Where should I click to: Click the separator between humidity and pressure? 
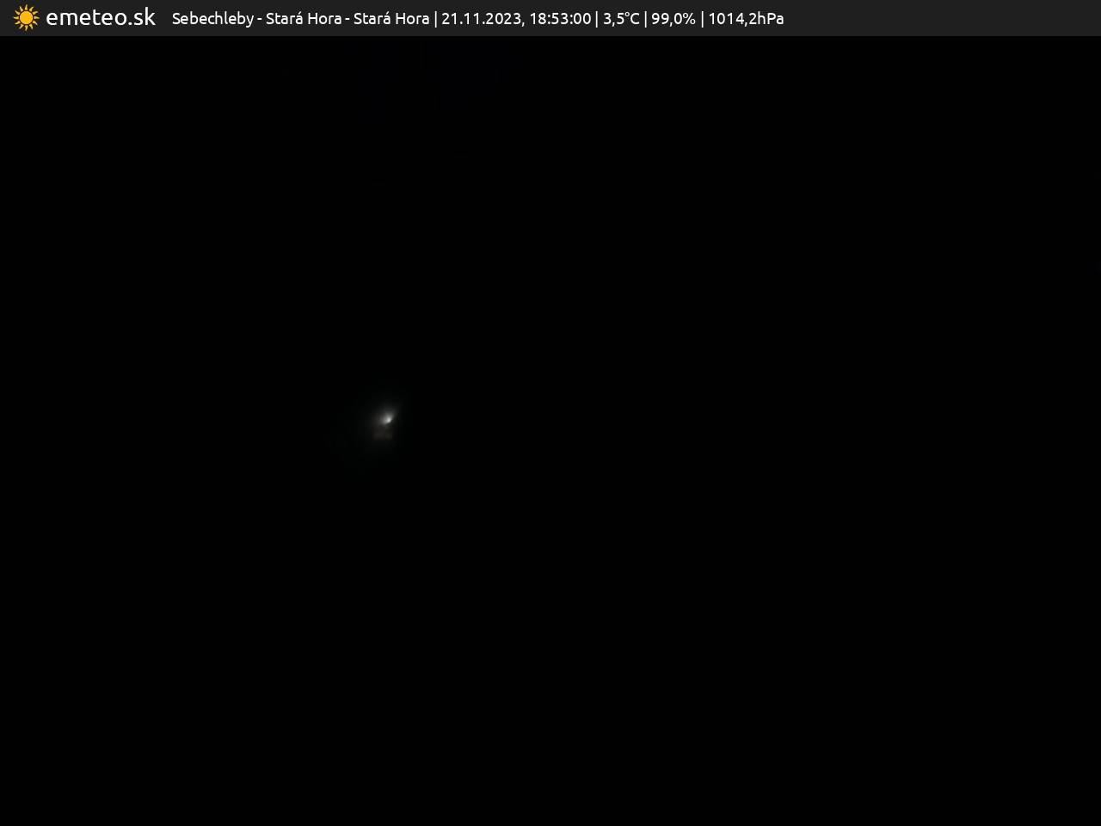(x=702, y=19)
